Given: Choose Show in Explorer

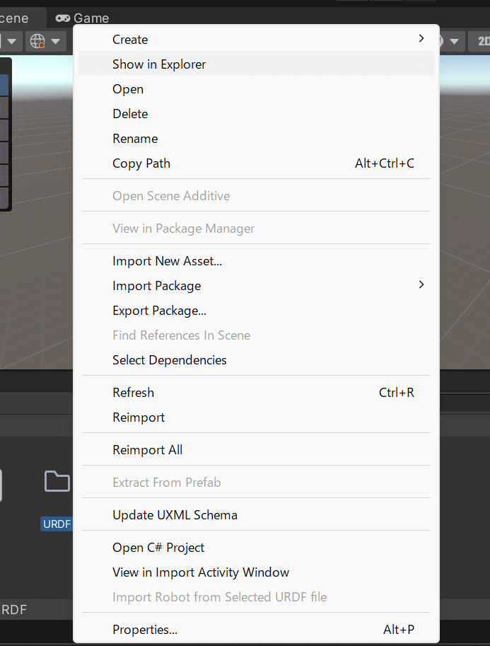Looking at the screenshot, I should pos(256,64).
